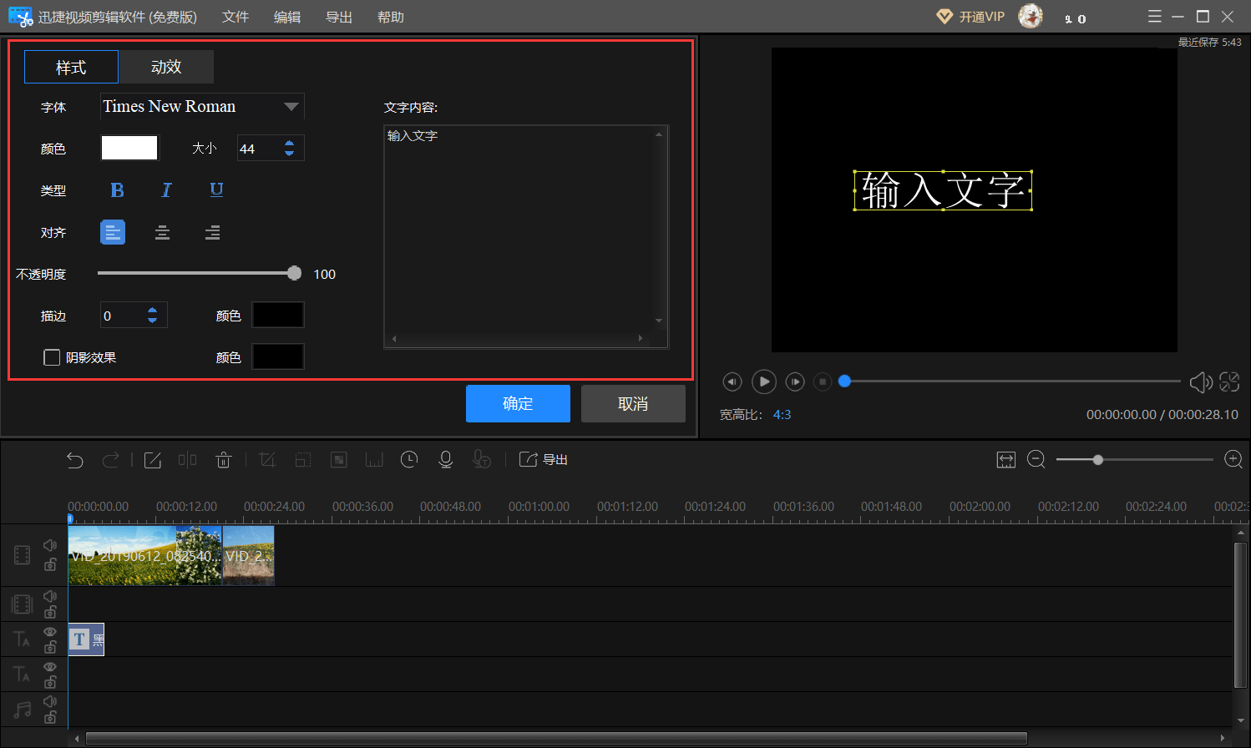Increase font size with up arrow
1251x748 pixels.
click(x=289, y=143)
